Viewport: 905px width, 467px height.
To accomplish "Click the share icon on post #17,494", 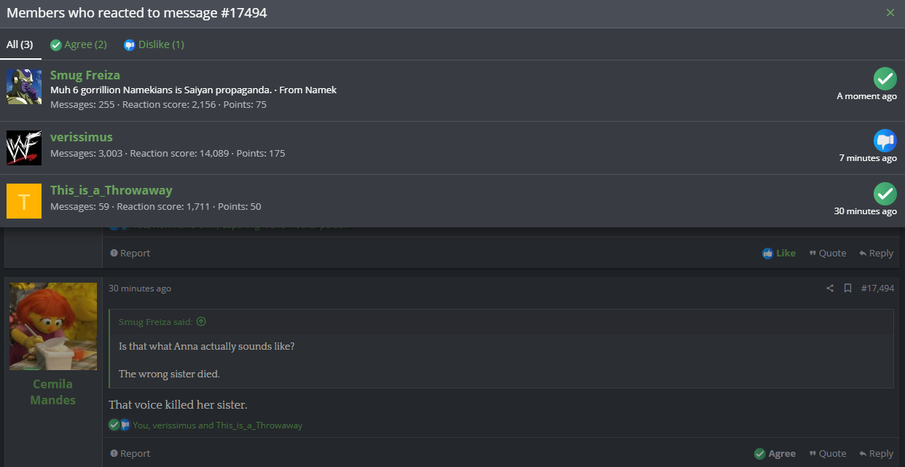I will click(830, 289).
